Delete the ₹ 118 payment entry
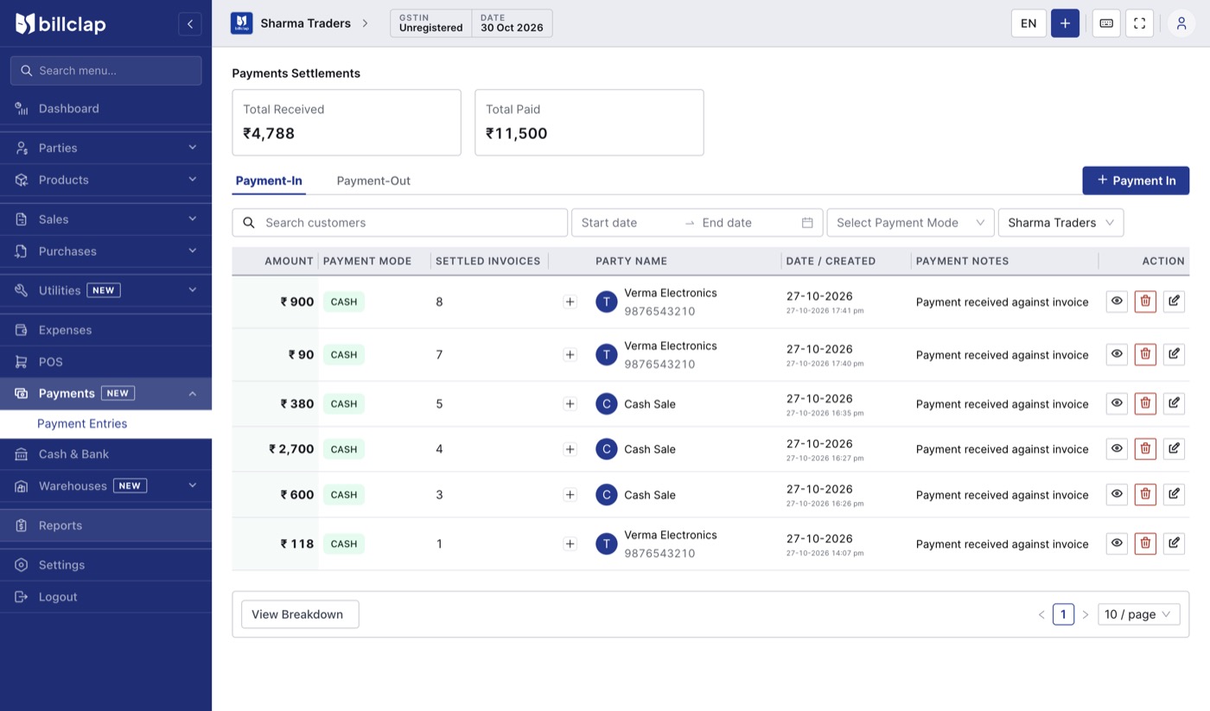The image size is (1210, 711). coord(1145,543)
